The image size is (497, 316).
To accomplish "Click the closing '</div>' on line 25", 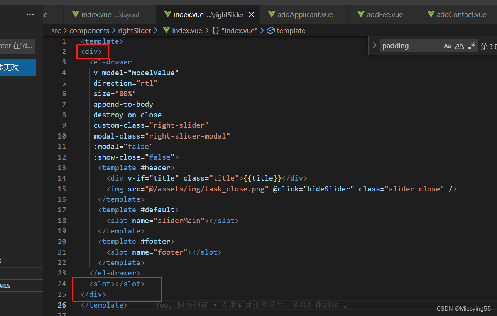I will [93, 294].
